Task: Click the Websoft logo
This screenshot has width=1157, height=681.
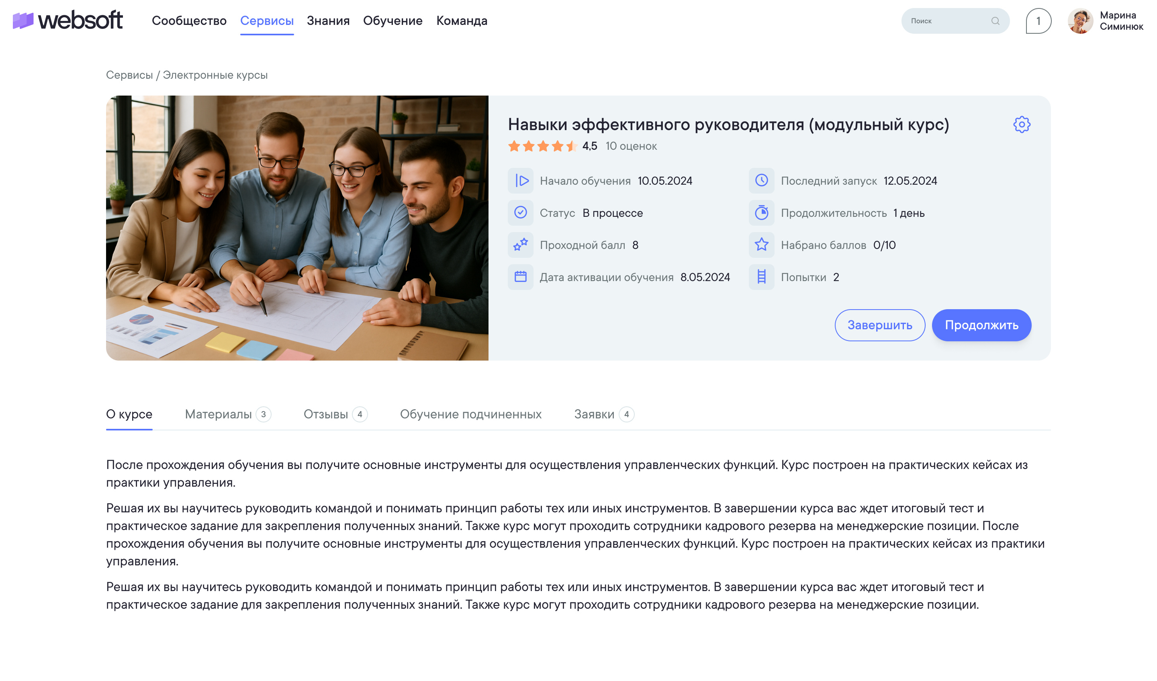Action: tap(68, 20)
